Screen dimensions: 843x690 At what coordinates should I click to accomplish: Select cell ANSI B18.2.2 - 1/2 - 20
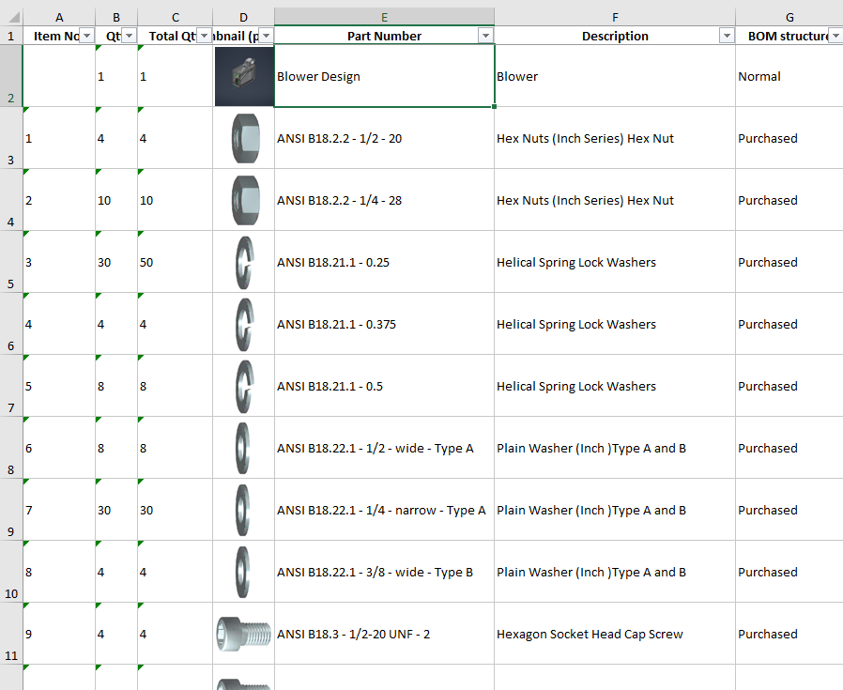pyautogui.click(x=384, y=138)
